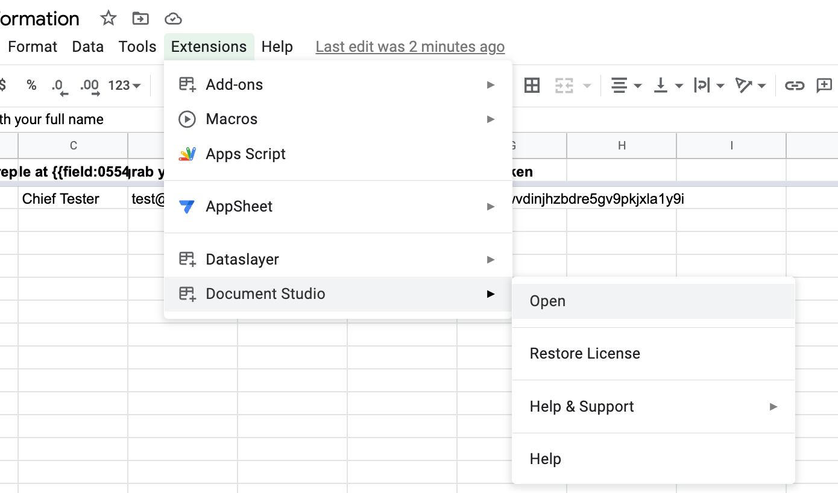Increase decimal places button
The width and height of the screenshot is (838, 493).
pyautogui.click(x=90, y=86)
